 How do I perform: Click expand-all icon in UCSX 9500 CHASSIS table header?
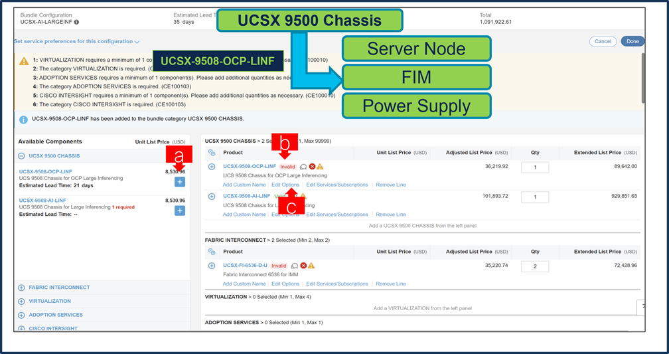[212, 153]
